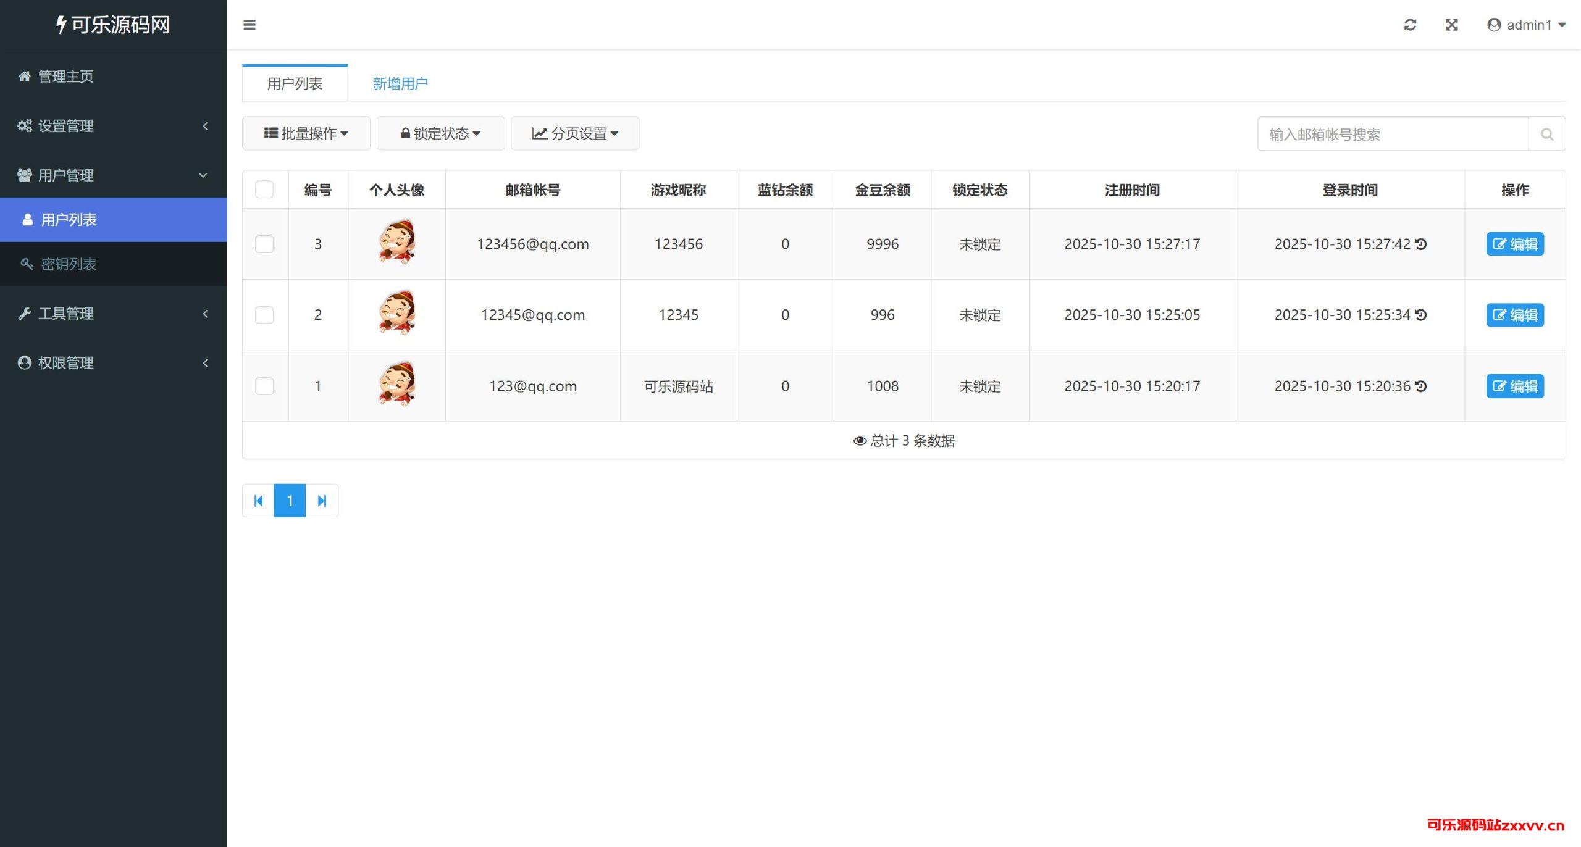
Task: Click 编辑 button for user 12345@qq.com
Action: (x=1514, y=315)
